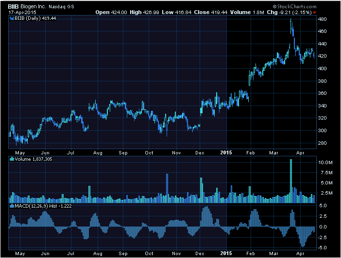Click the 440 price axis label
This screenshot has height=258, width=341.
322,44
